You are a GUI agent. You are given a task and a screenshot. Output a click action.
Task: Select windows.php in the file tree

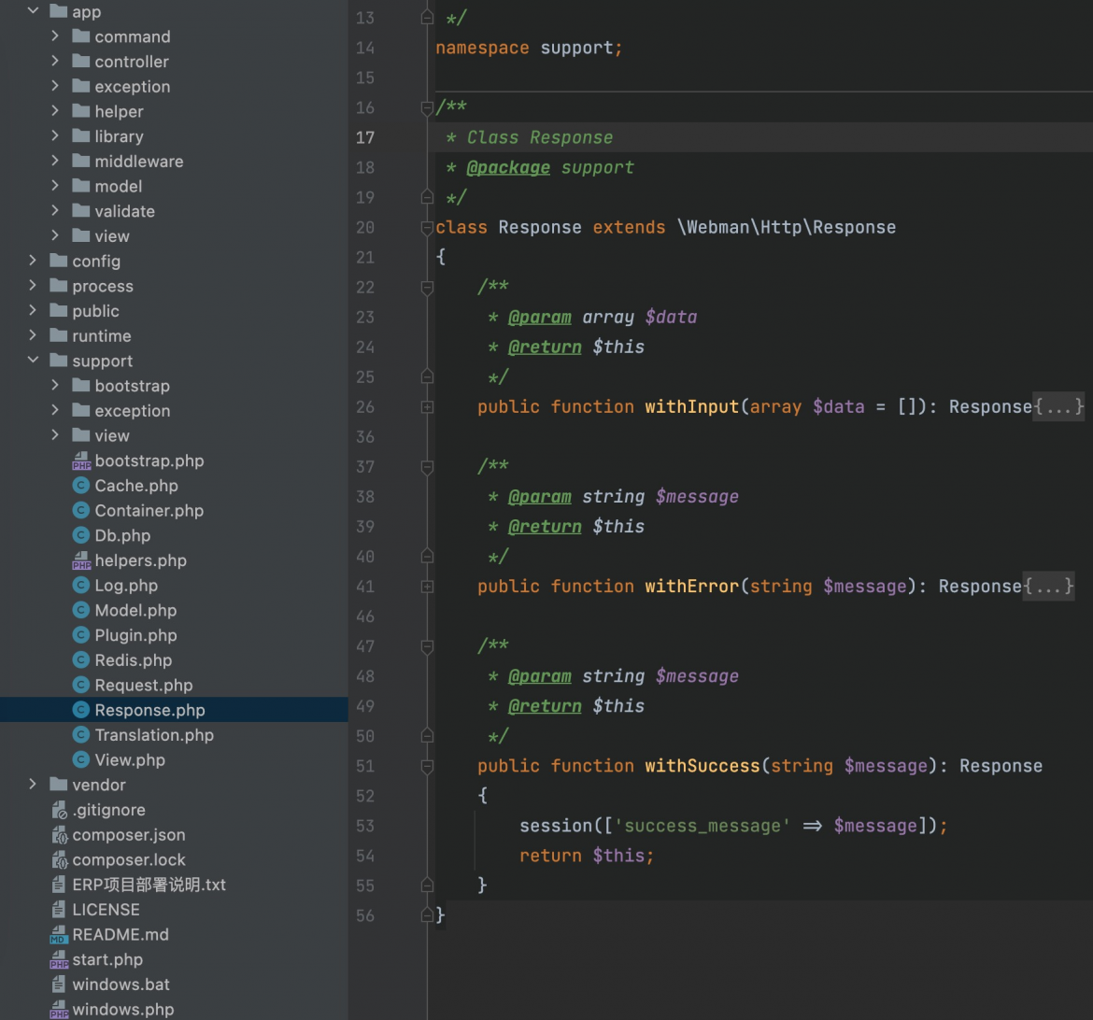[123, 1009]
